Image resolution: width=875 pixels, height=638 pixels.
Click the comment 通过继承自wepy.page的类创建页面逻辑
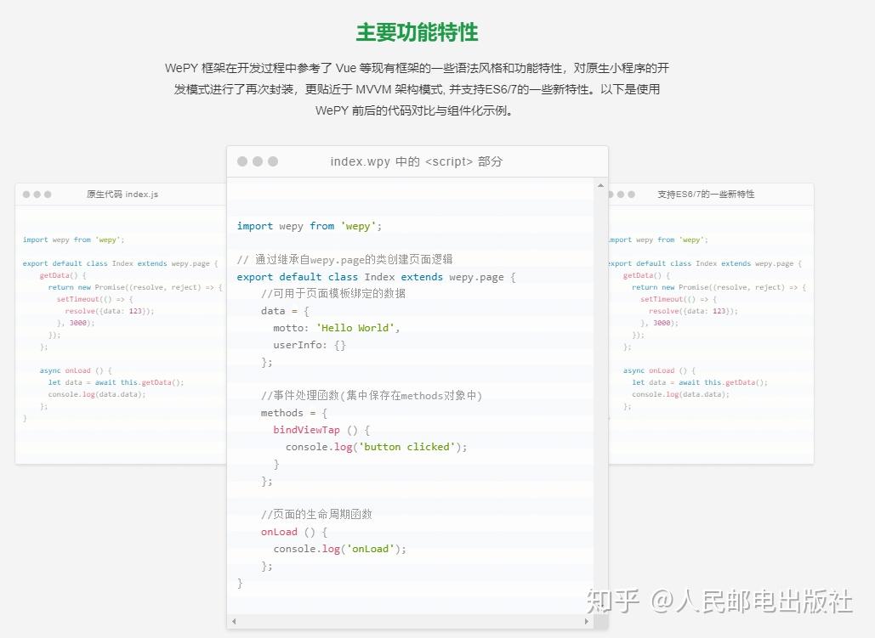tap(344, 259)
